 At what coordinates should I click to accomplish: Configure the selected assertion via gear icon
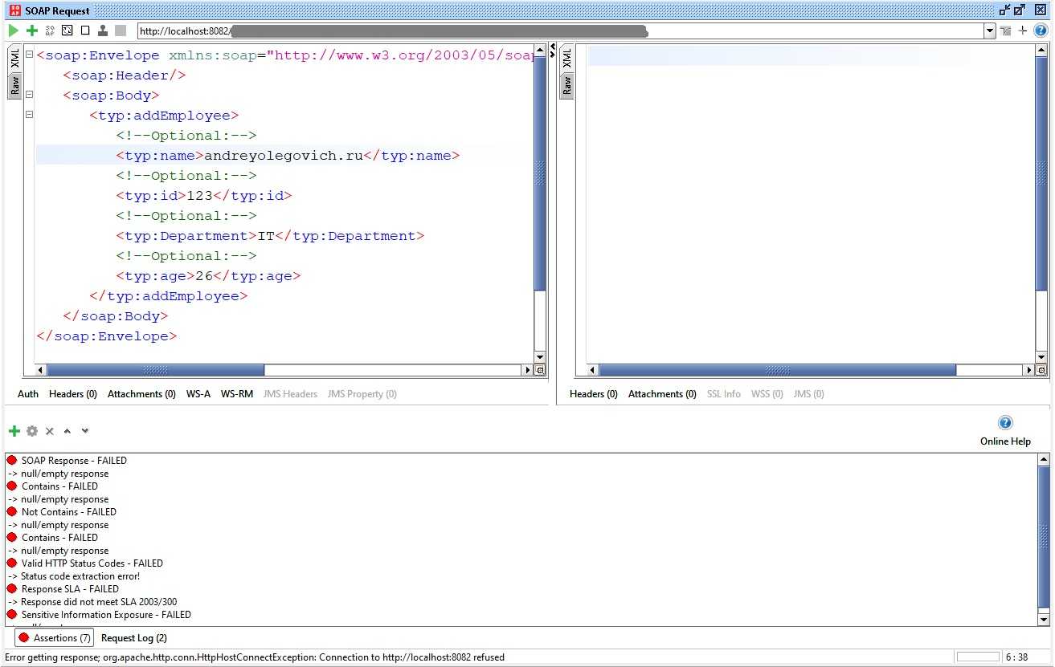32,431
